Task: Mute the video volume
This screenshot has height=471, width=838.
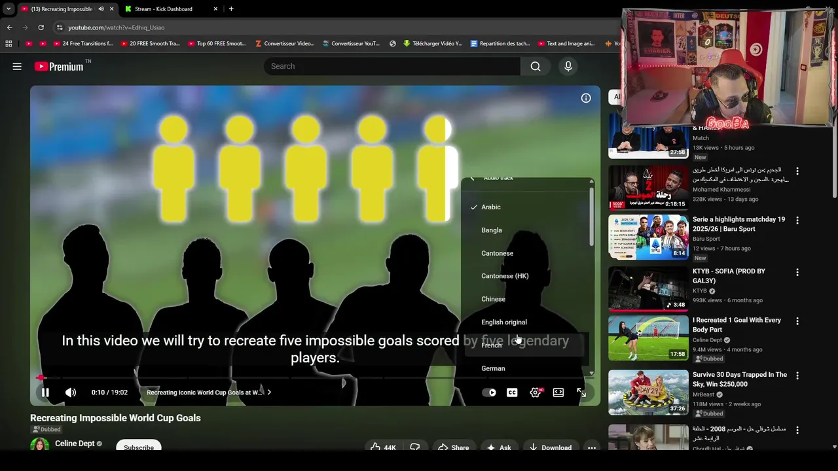Action: pos(71,392)
